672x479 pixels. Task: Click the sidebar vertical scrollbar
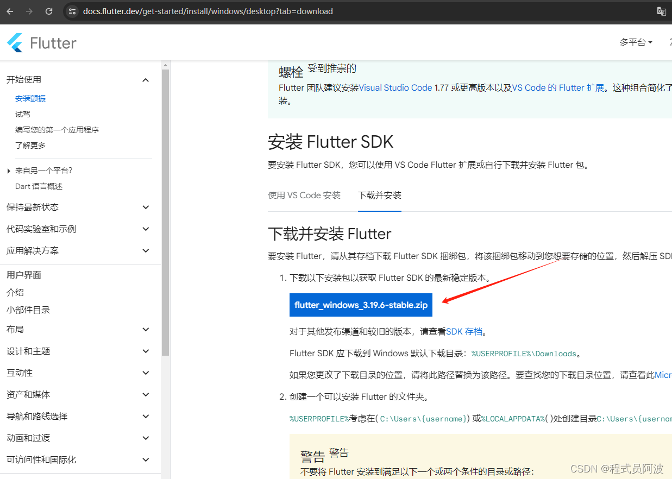166,212
